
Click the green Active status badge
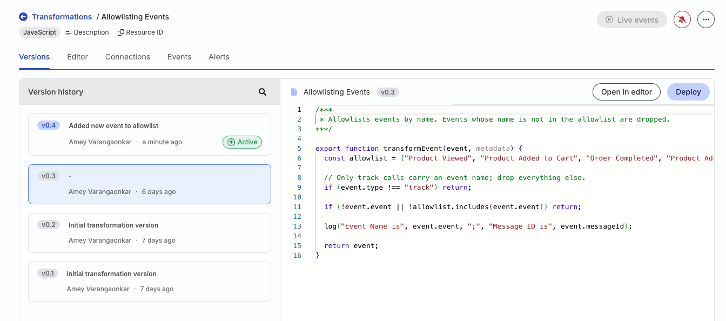(x=242, y=142)
